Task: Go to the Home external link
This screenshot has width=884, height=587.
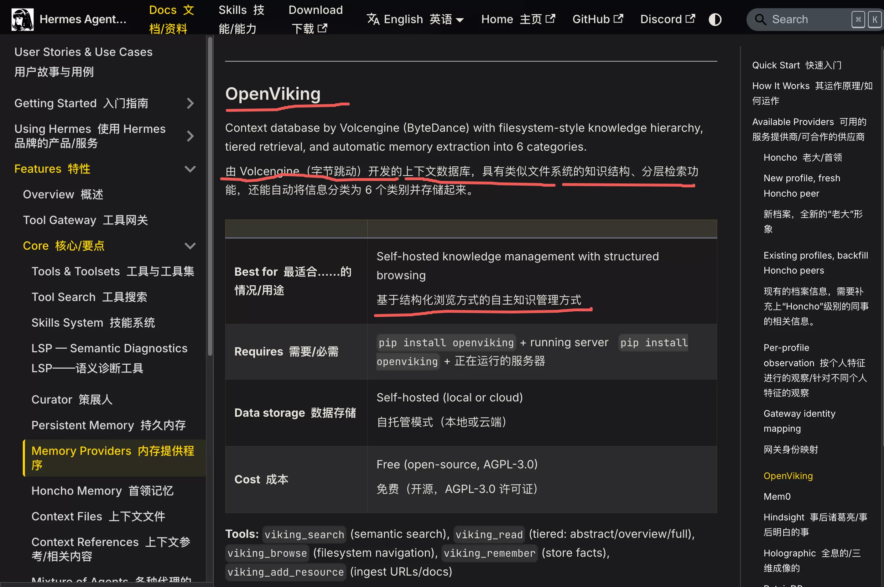Action: pos(518,19)
